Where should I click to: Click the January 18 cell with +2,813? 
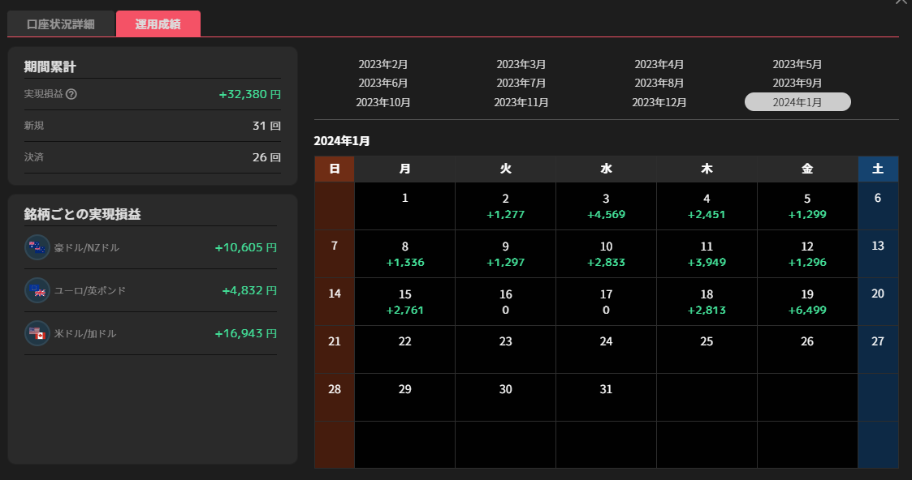tap(707, 302)
